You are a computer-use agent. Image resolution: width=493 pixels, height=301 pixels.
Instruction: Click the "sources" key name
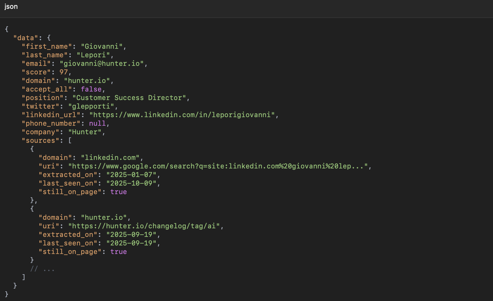point(40,141)
